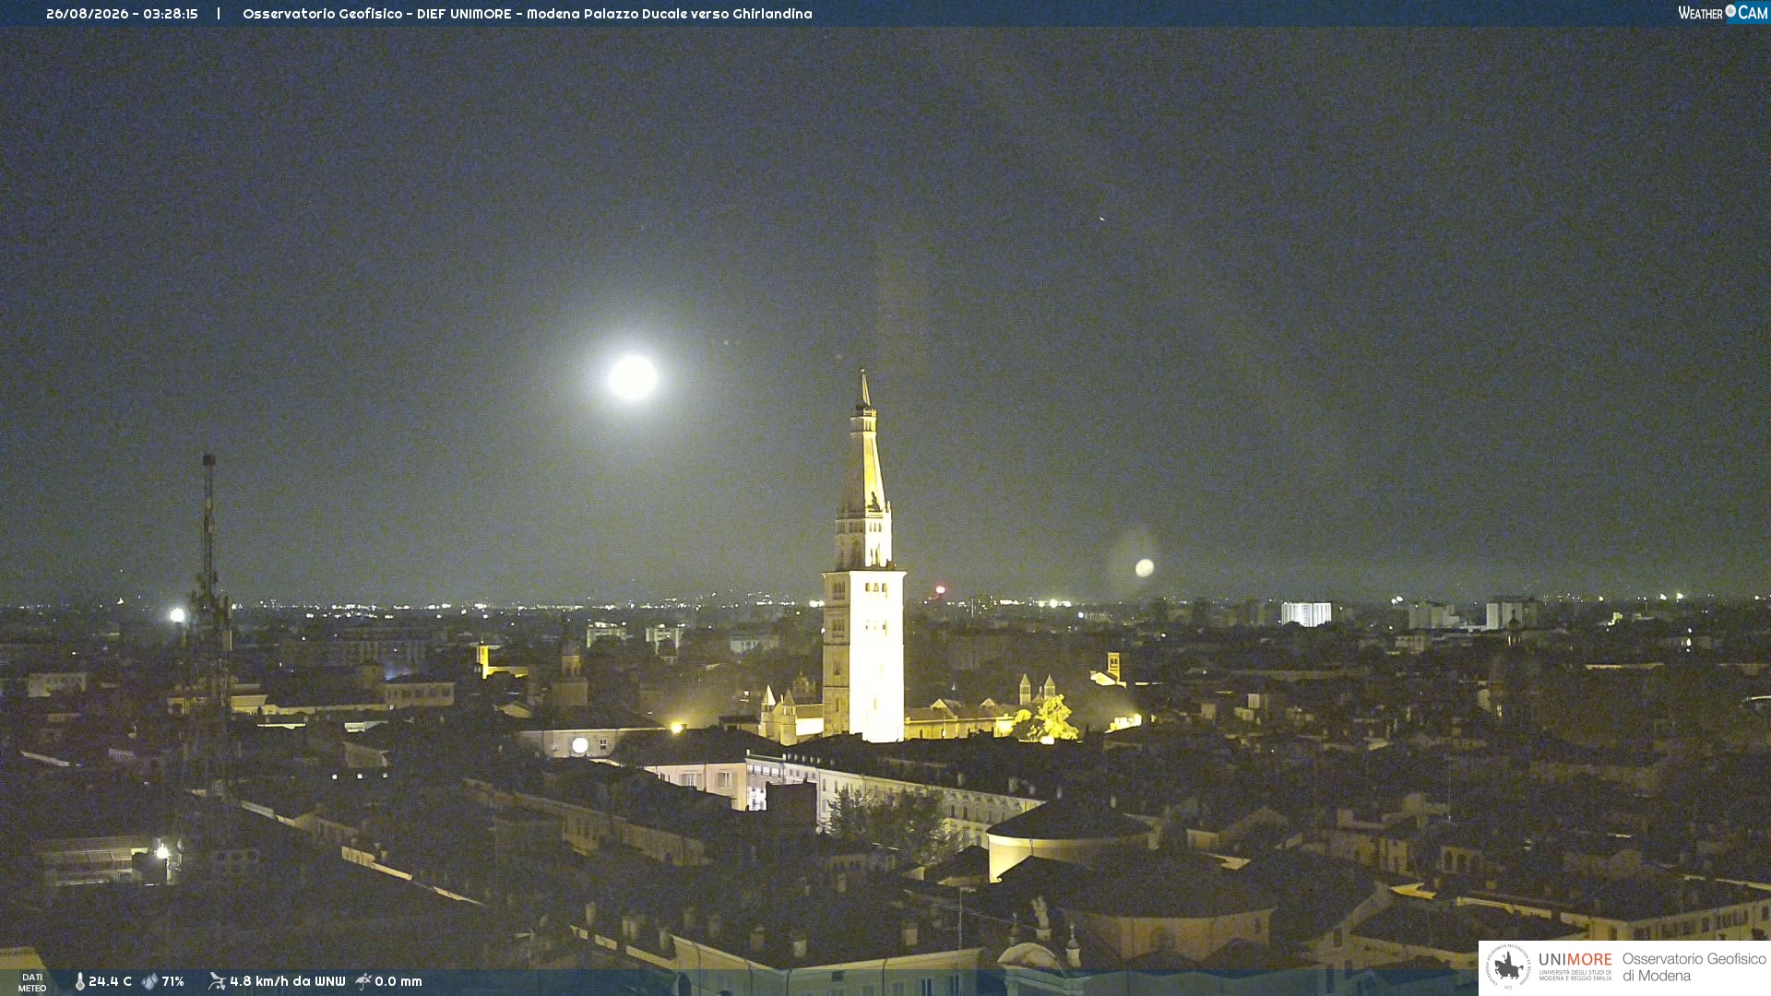This screenshot has height=996, width=1771.
Task: Click the wind speed icon
Action: pyautogui.click(x=217, y=981)
